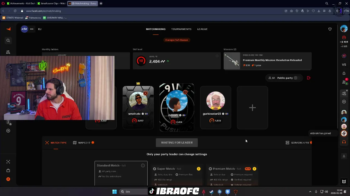Open ibraofc's player card

[x=177, y=108]
